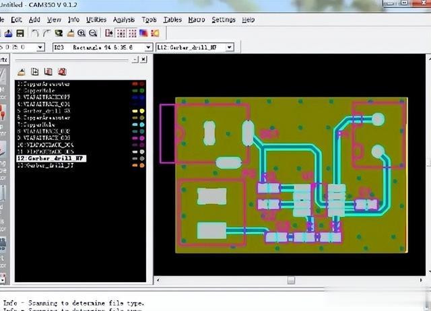Image resolution: width=431 pixels, height=311 pixels.
Task: Open the Help menu
Action: point(248,20)
